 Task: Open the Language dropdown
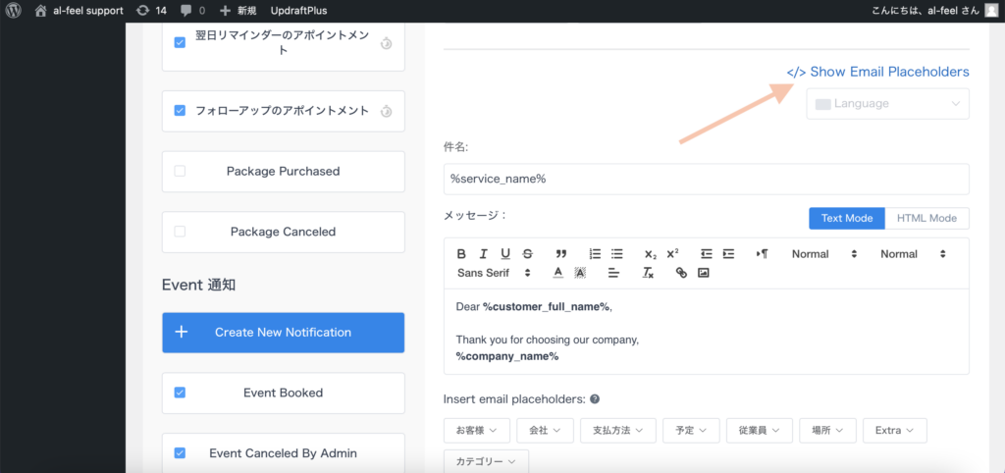coord(887,104)
